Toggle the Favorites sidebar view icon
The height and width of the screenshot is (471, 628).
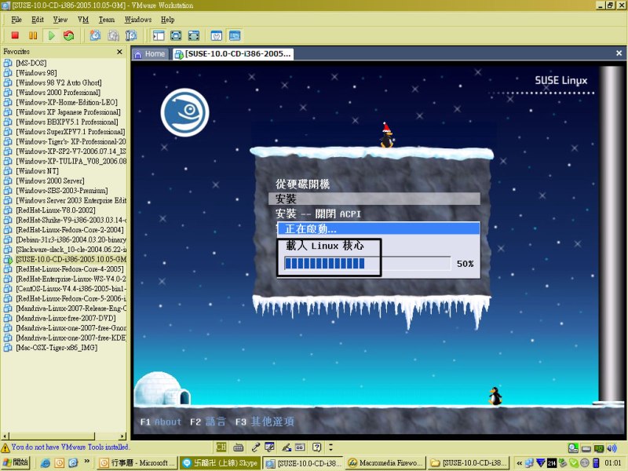point(159,35)
